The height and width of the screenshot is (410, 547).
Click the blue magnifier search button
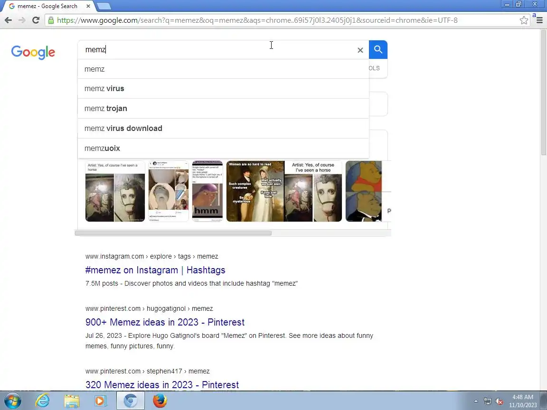pos(378,49)
